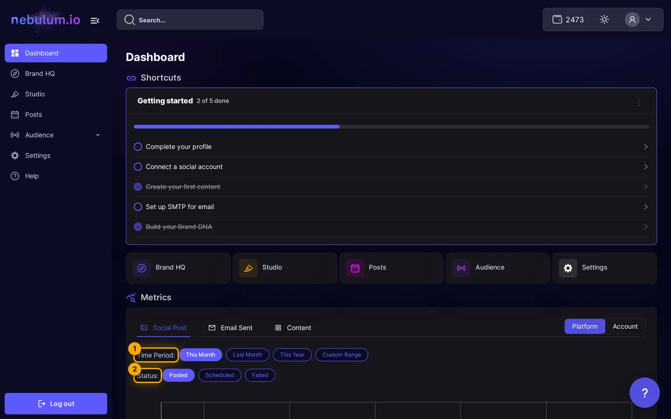
Task: Click the Dashboard grid icon in sidebar
Action: pos(15,53)
